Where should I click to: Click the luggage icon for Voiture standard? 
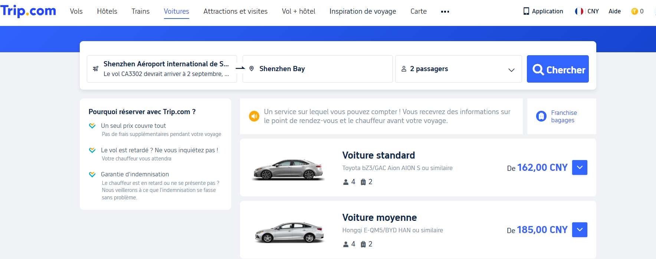(363, 182)
